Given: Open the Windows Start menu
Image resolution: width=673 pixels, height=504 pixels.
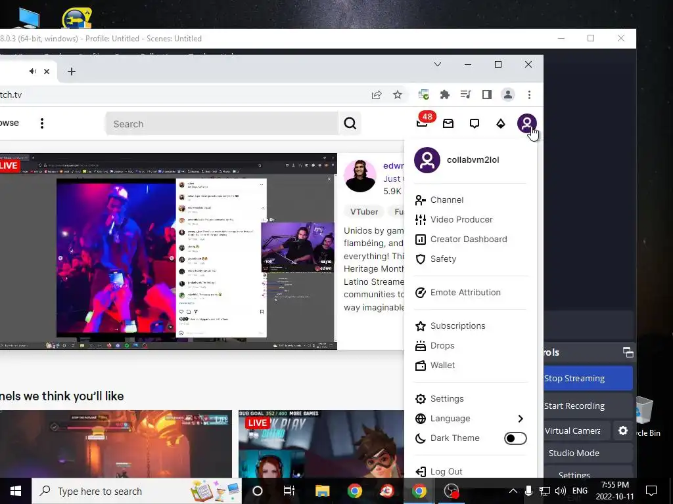Looking at the screenshot, I should [16, 491].
